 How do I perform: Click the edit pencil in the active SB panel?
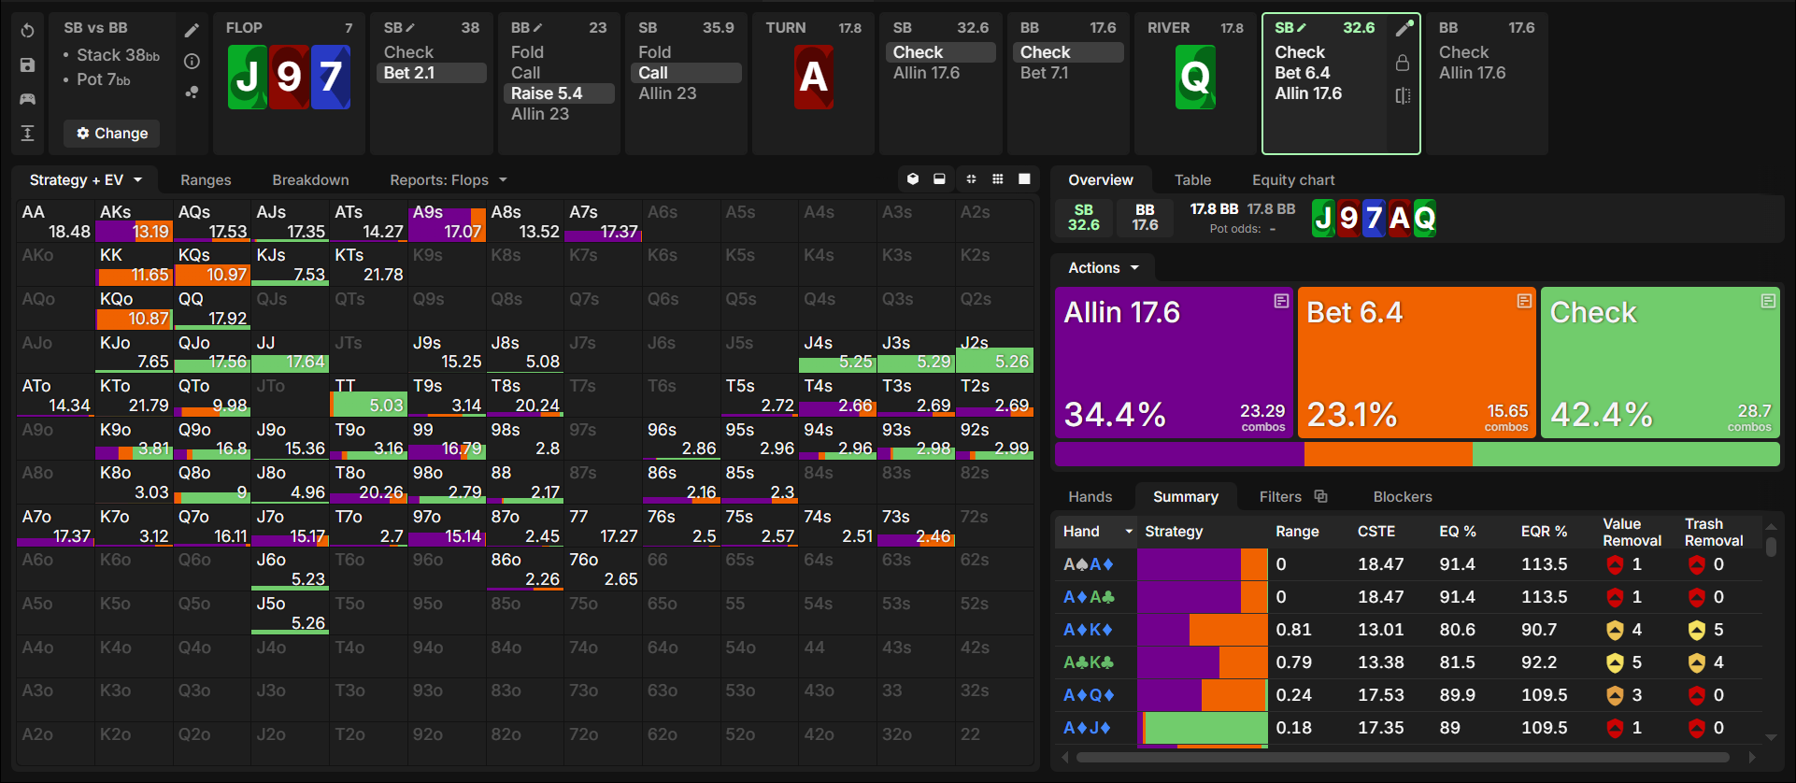(x=1404, y=29)
